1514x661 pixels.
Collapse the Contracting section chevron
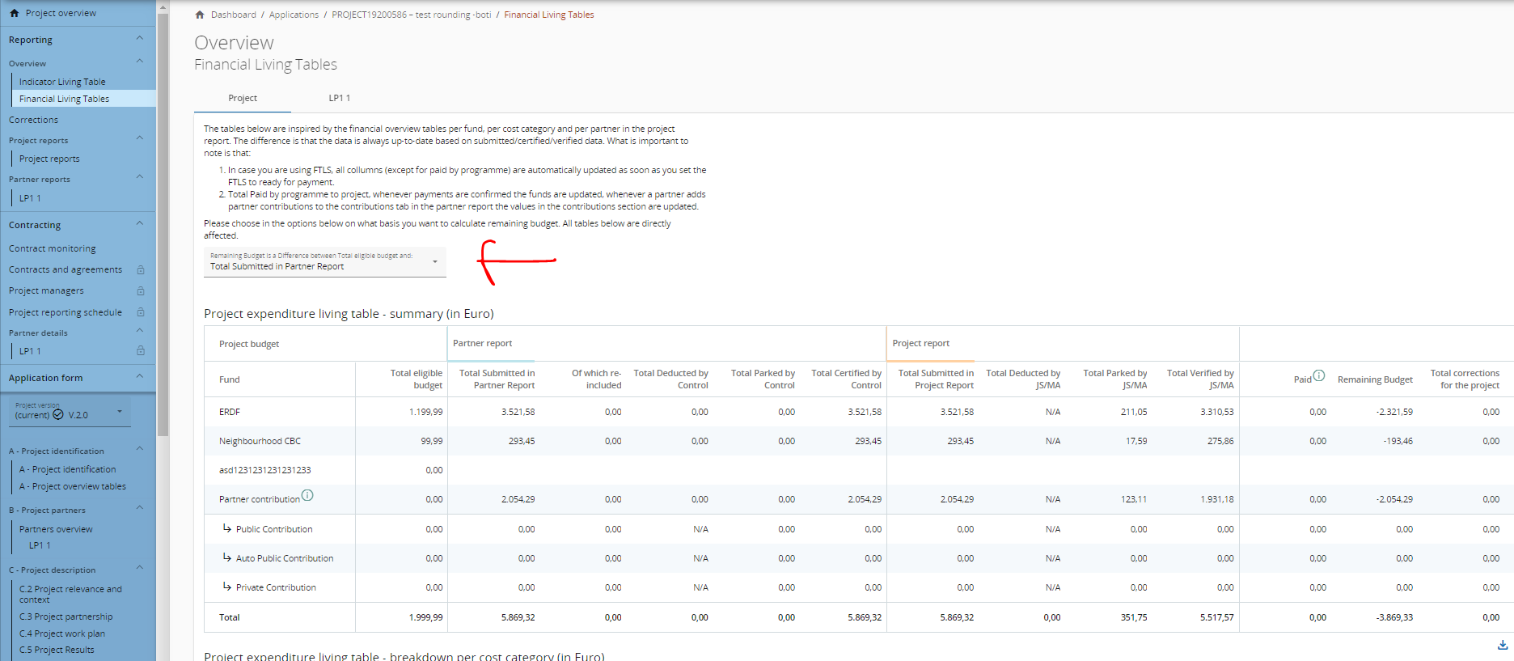tap(140, 224)
